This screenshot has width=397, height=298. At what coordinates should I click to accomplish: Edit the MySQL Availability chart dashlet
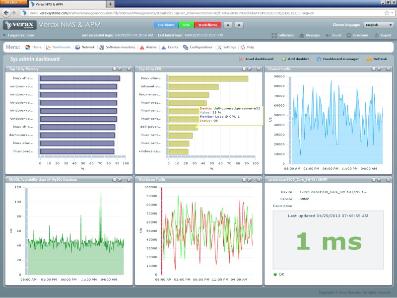pos(120,179)
